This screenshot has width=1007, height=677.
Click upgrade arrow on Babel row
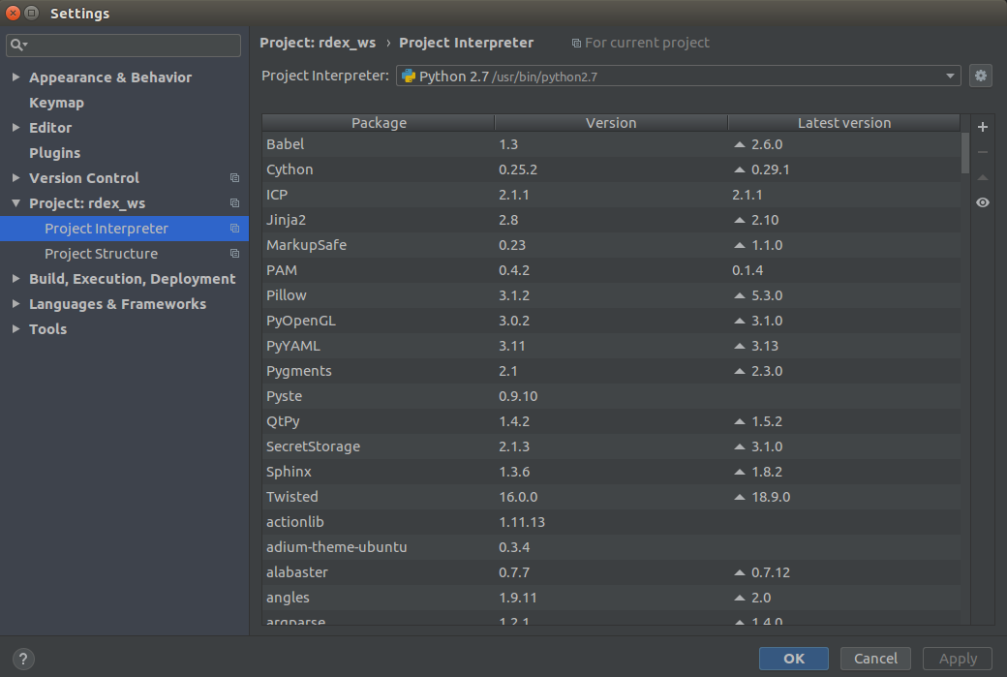739,144
